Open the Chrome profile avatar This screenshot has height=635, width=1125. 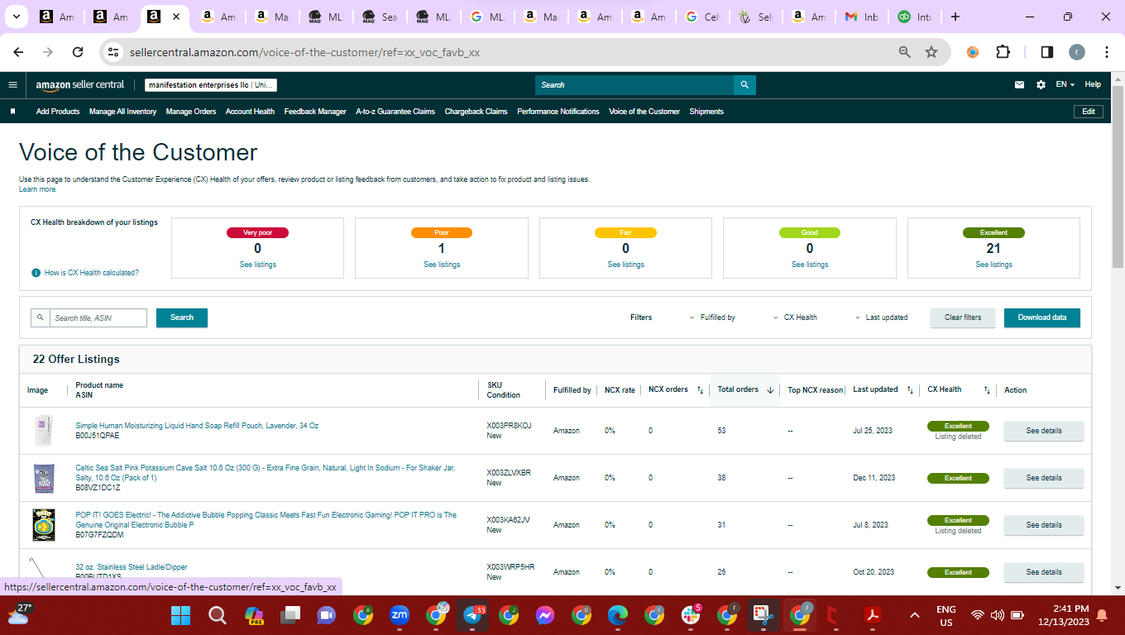pos(1076,52)
